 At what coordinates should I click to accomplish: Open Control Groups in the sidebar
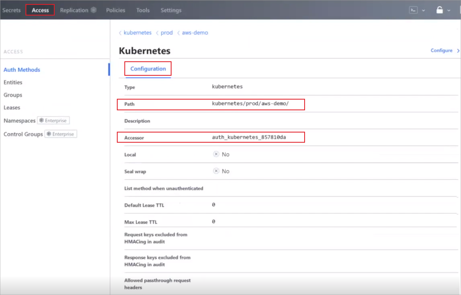[x=23, y=134]
